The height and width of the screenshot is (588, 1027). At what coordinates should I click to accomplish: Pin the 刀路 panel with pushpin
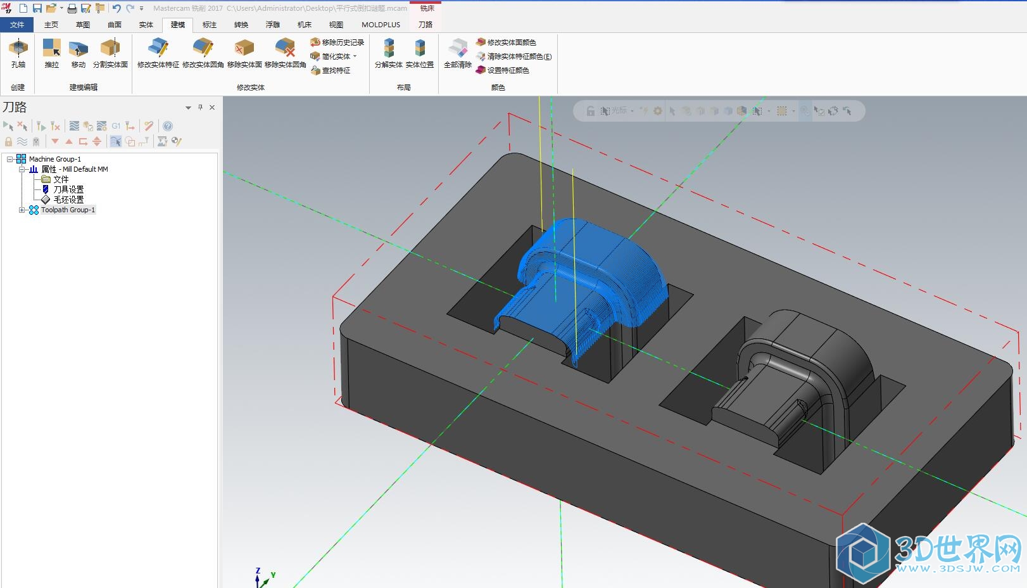click(x=200, y=107)
